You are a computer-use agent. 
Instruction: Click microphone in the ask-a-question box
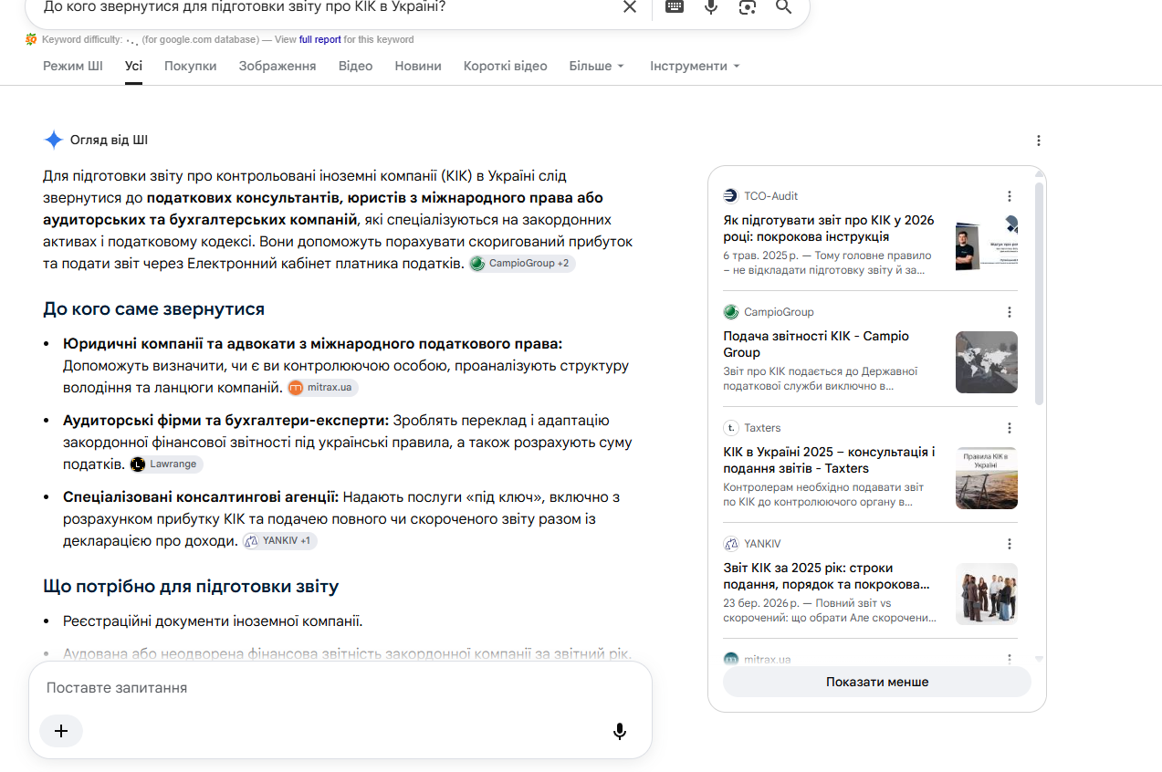coord(620,731)
